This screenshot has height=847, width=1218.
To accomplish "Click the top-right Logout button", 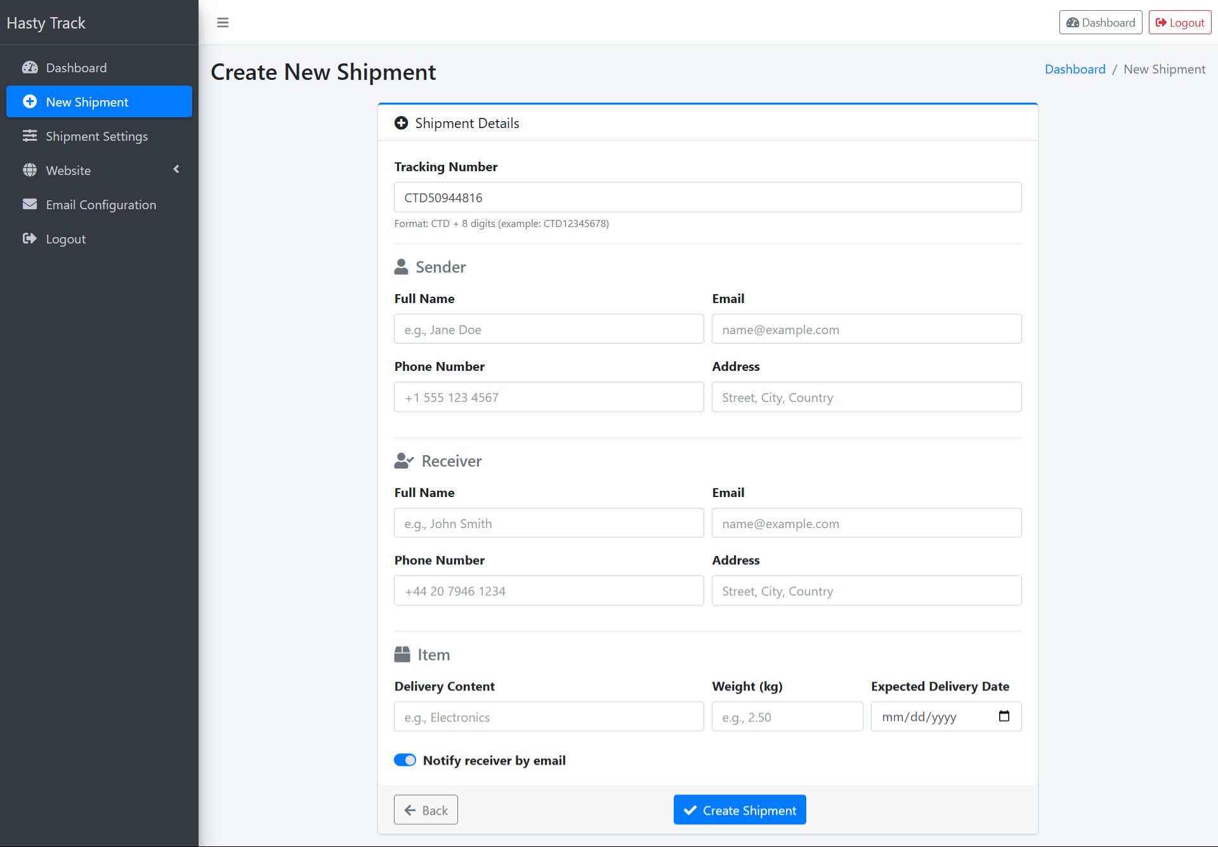I will pos(1179,23).
